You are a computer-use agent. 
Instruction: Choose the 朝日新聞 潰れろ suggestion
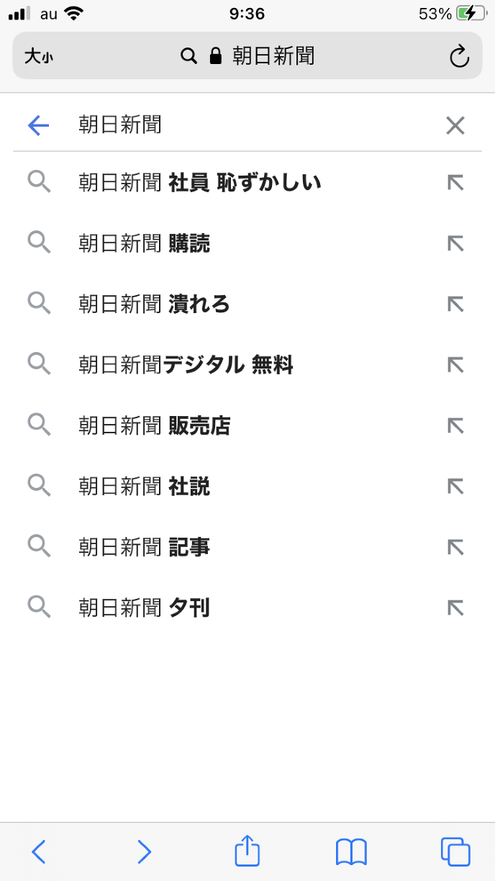point(155,304)
